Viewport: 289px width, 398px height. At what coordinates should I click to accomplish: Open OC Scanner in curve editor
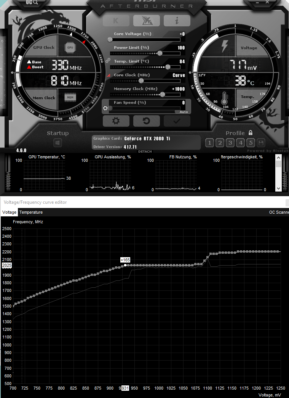coord(279,212)
